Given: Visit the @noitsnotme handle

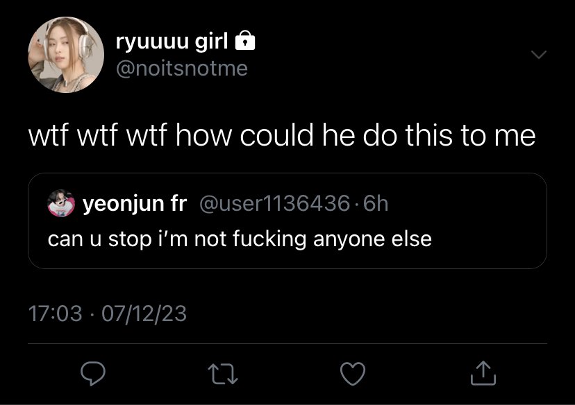Looking at the screenshot, I should click(x=182, y=69).
